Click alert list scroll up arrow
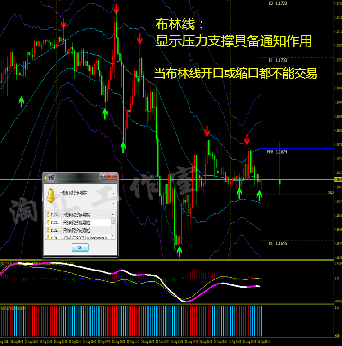This screenshot has height=346, width=342. [113, 214]
